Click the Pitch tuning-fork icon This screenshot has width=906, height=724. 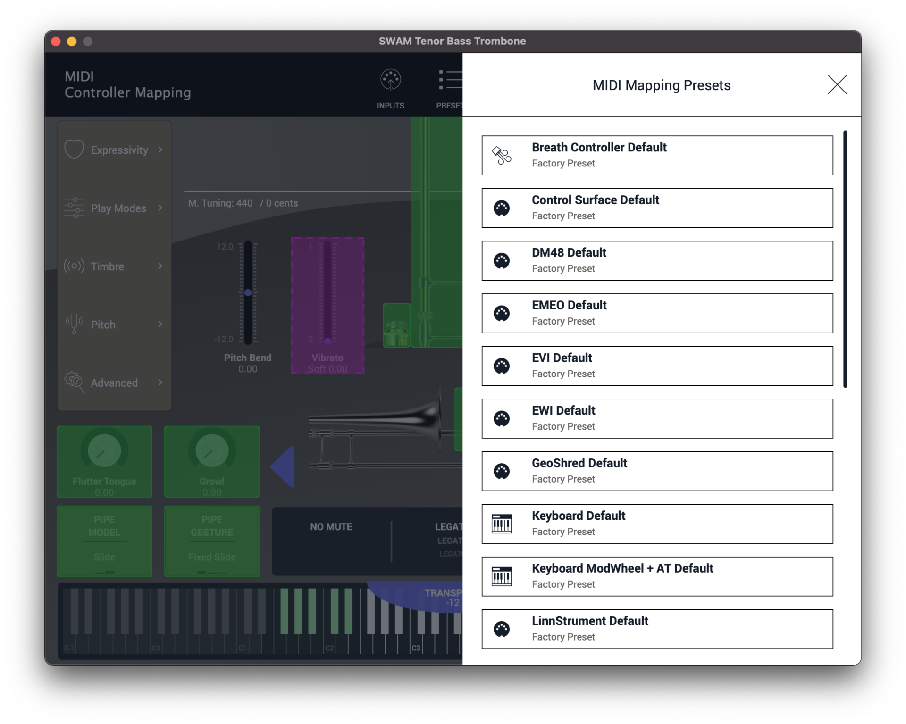74,324
